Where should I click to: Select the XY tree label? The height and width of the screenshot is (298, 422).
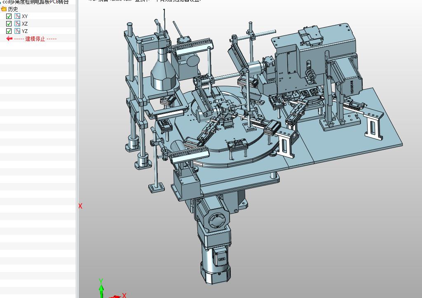pos(25,16)
